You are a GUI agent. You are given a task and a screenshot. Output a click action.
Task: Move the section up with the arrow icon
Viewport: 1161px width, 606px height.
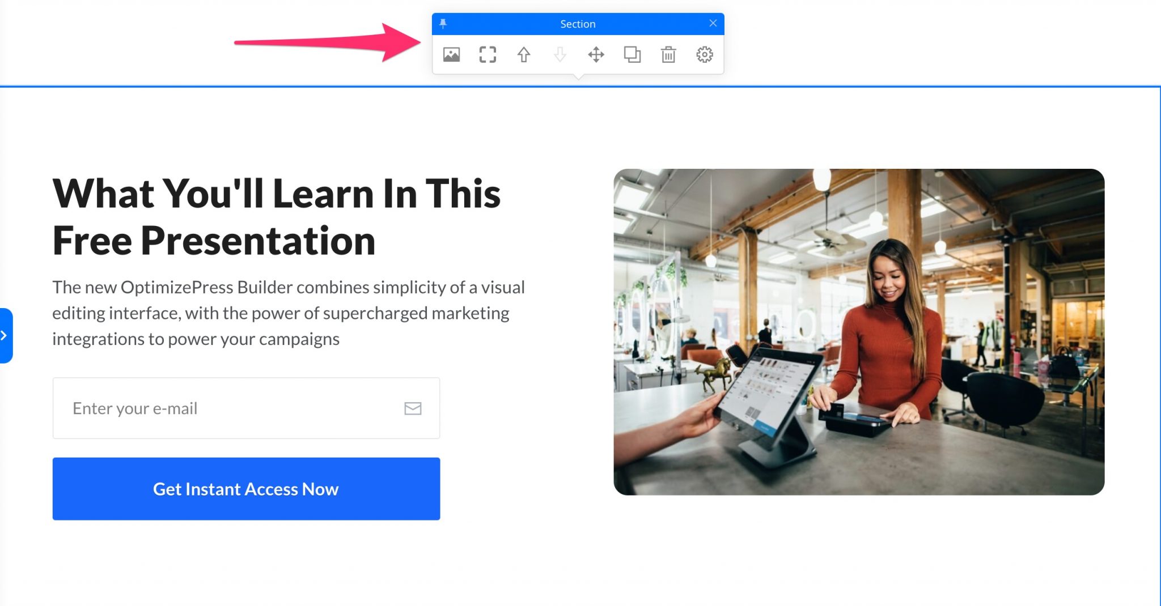[523, 54]
